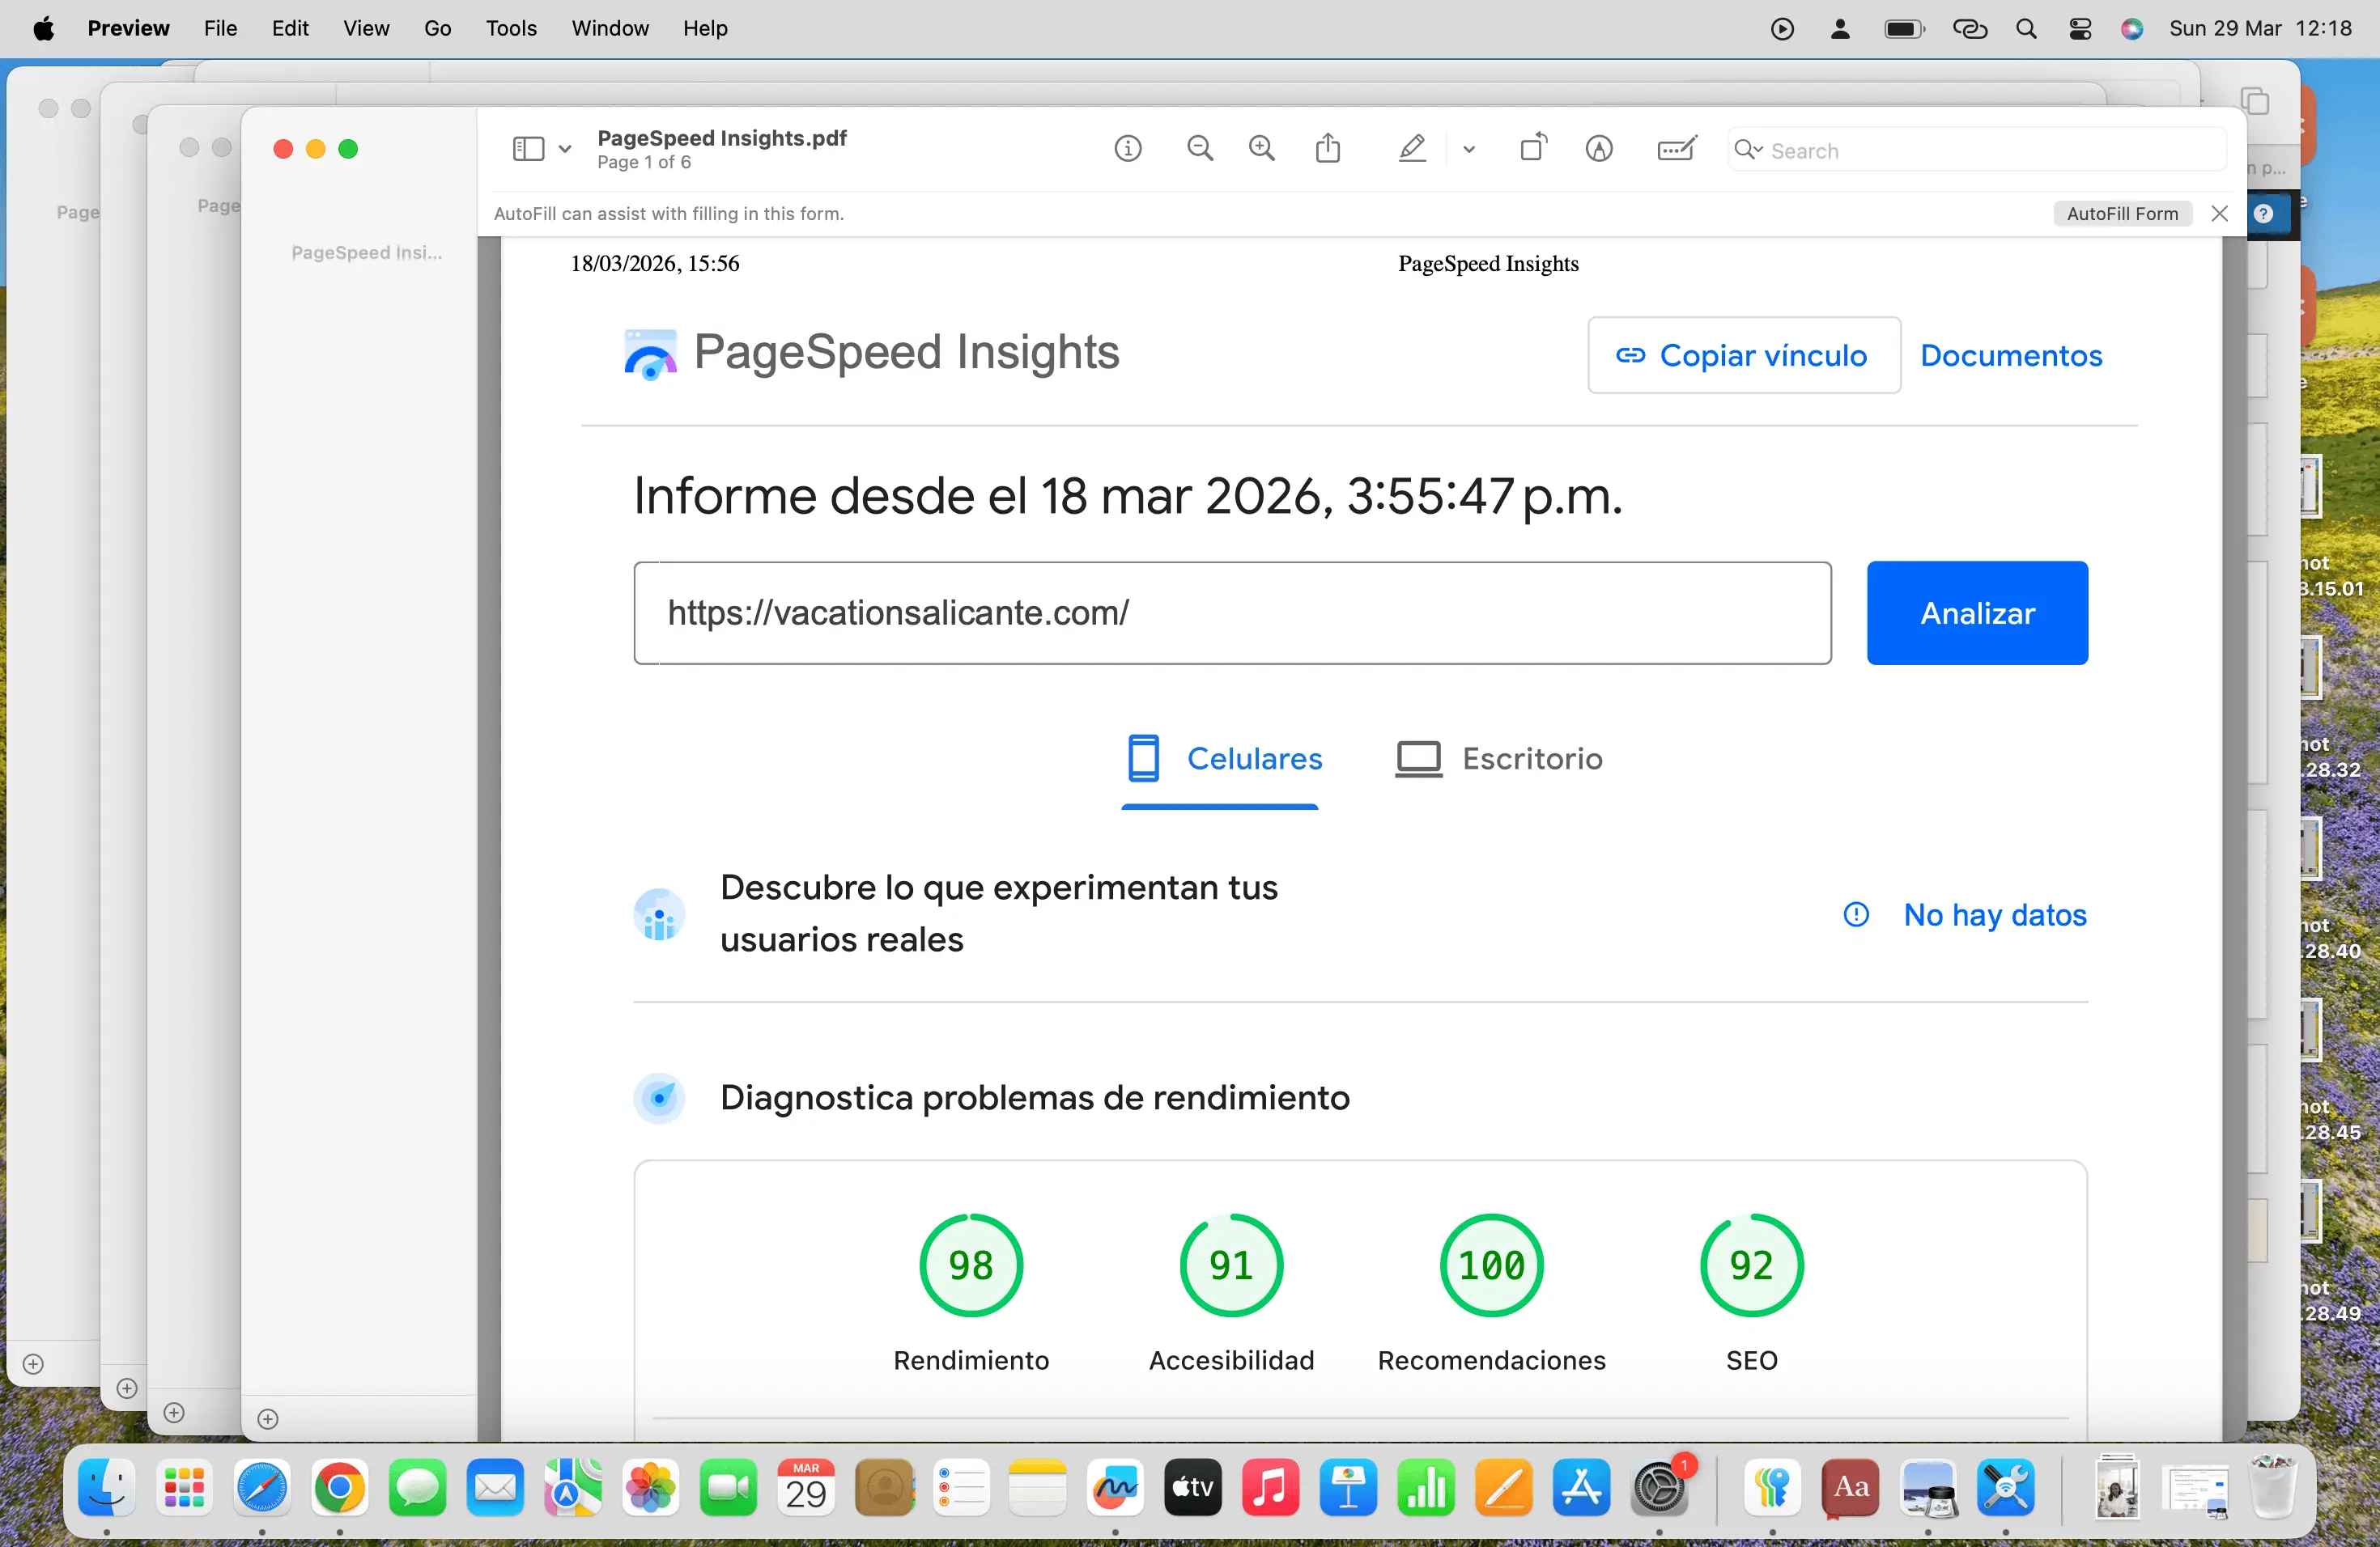This screenshot has width=2380, height=1547.
Task: Open the Trash in the Dock
Action: 2273,1488
